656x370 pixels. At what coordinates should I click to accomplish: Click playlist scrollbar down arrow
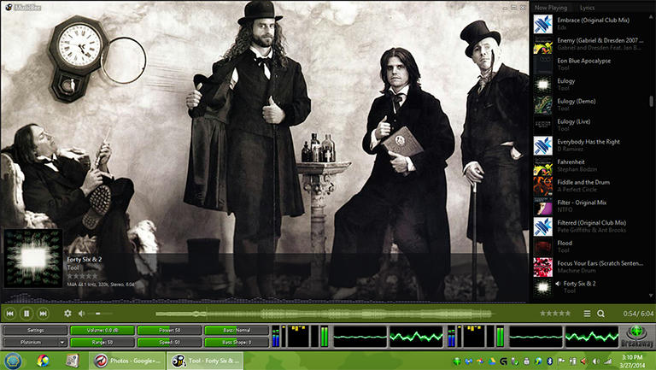pos(651,296)
